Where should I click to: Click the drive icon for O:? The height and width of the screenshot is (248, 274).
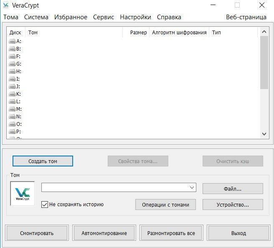pos(12,124)
